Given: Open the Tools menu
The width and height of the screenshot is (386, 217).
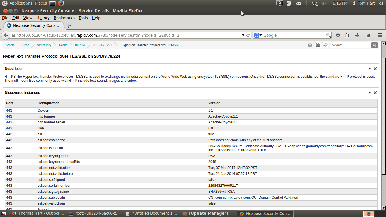Looking at the screenshot, I should [83, 18].
